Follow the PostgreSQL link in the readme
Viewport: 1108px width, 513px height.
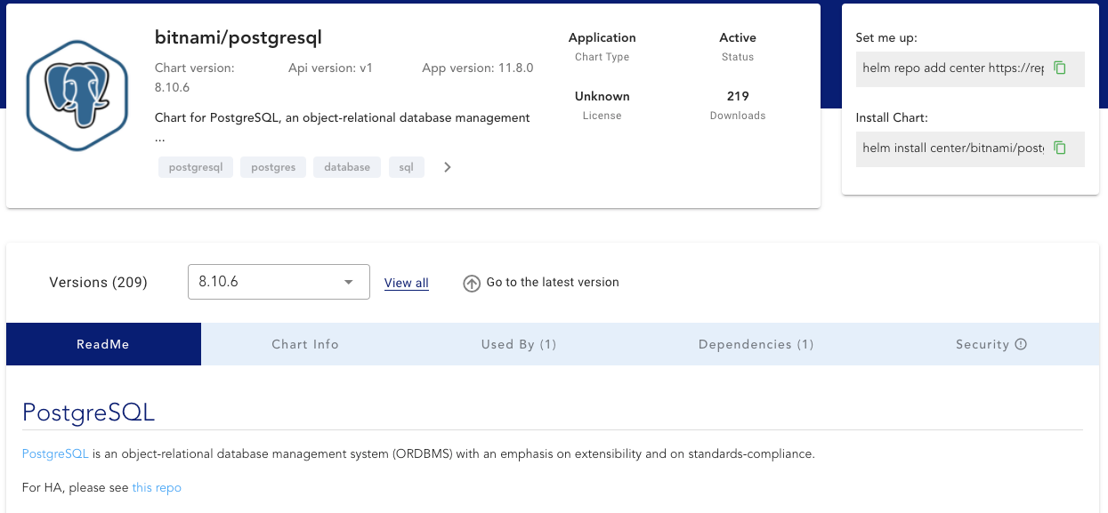55,453
